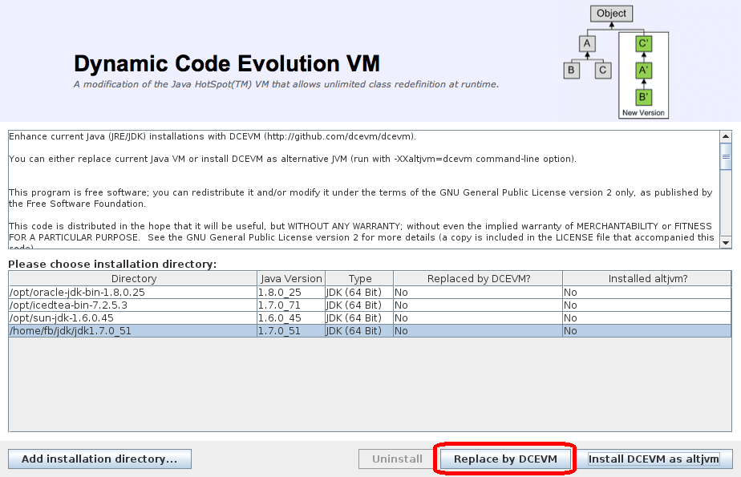Click Replaced by DCEVM cell in sun-jdk row
Screen dimensions: 741x477
[478, 317]
